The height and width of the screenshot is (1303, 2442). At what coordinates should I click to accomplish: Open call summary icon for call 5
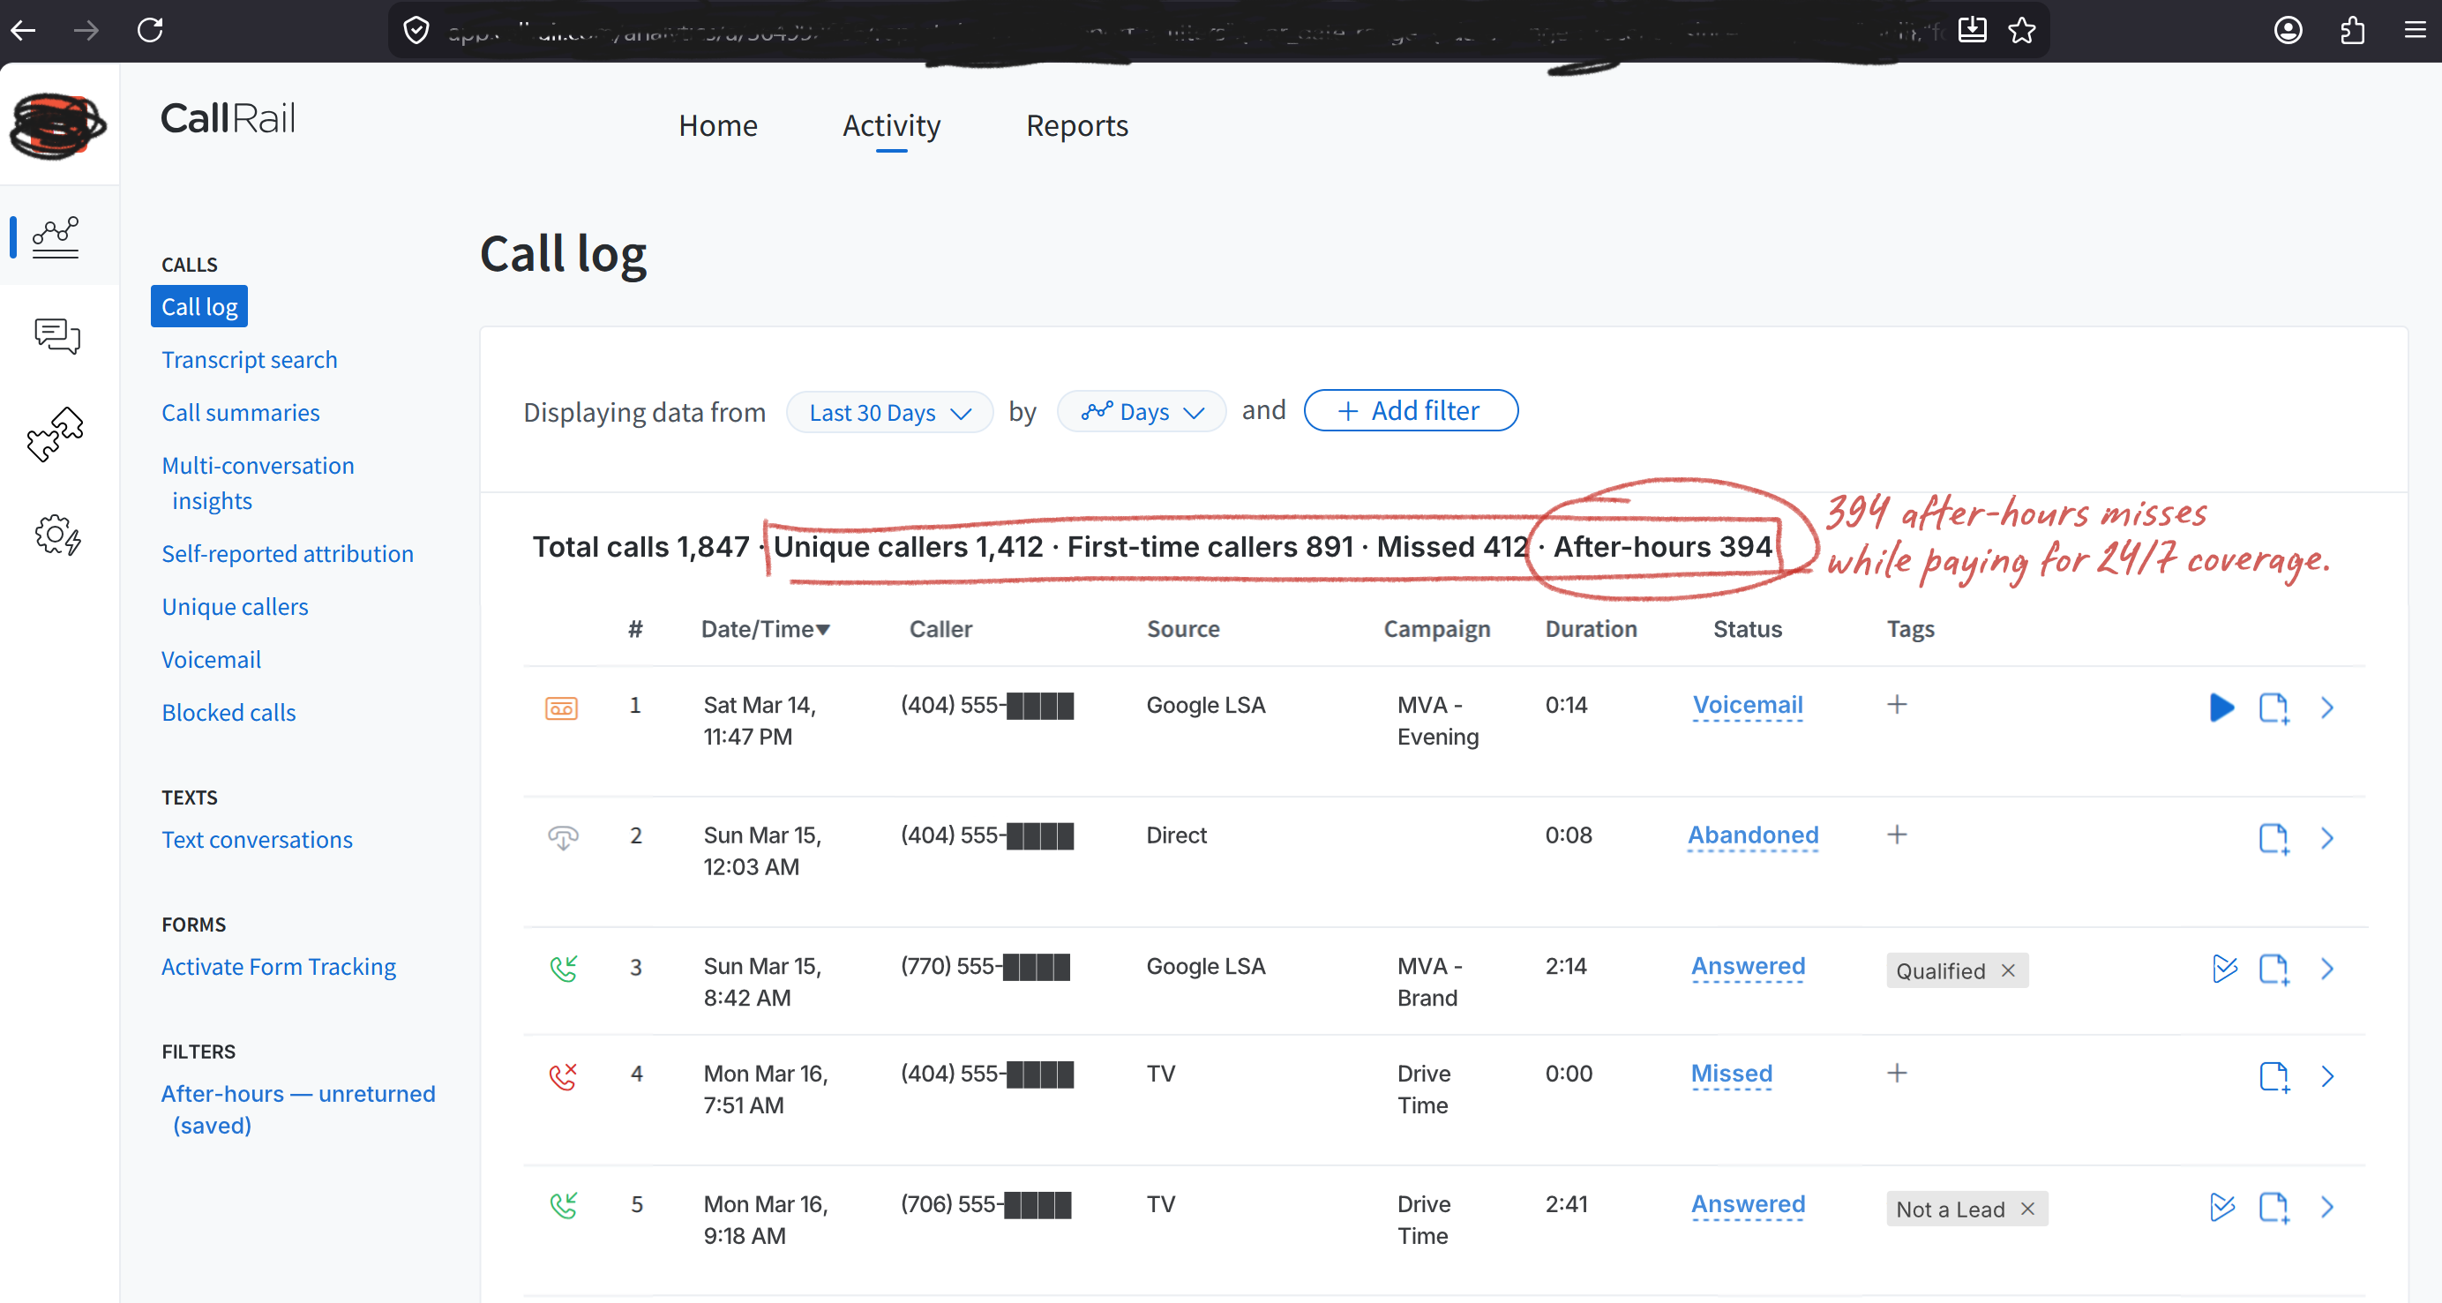coord(2221,1206)
